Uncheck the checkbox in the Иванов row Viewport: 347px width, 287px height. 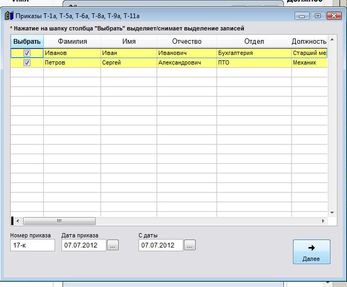(x=27, y=53)
